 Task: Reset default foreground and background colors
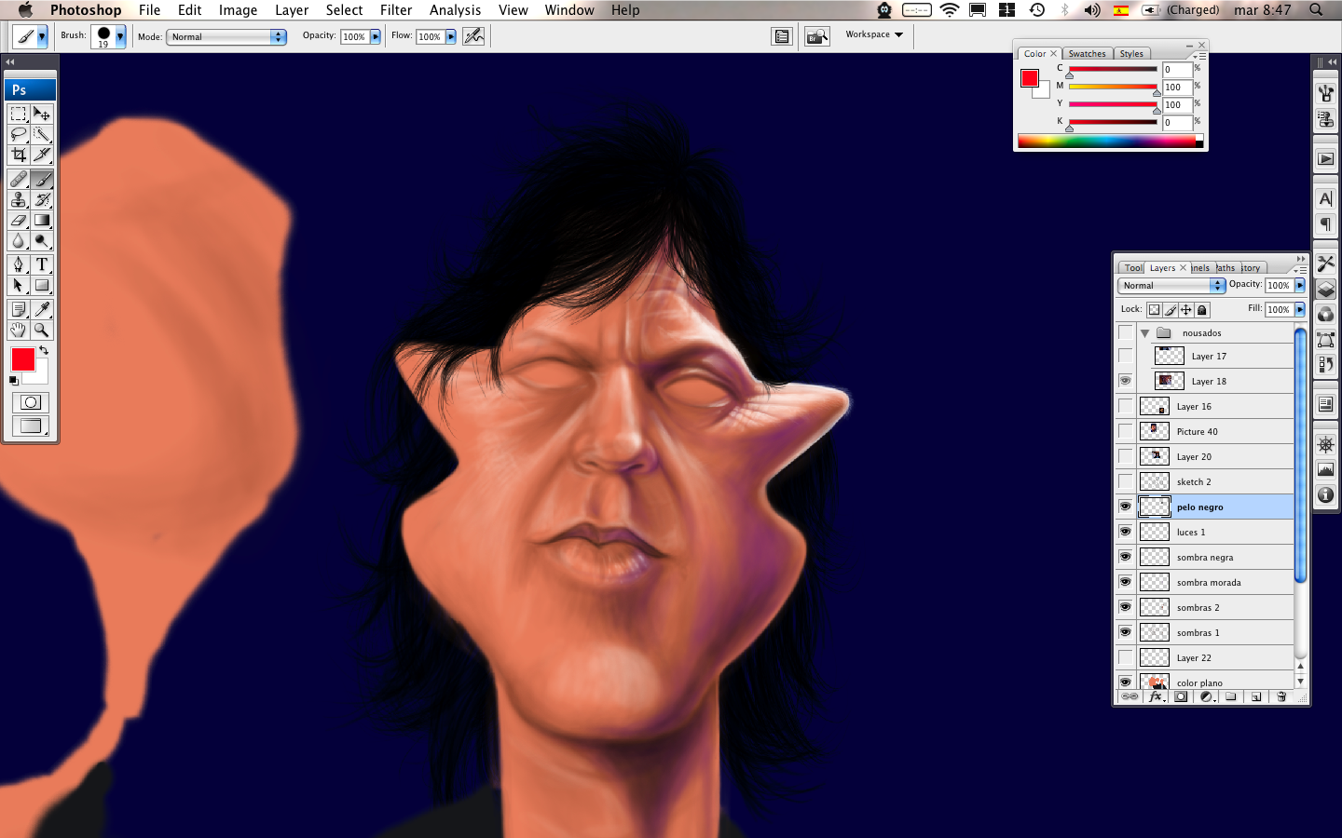(14, 380)
